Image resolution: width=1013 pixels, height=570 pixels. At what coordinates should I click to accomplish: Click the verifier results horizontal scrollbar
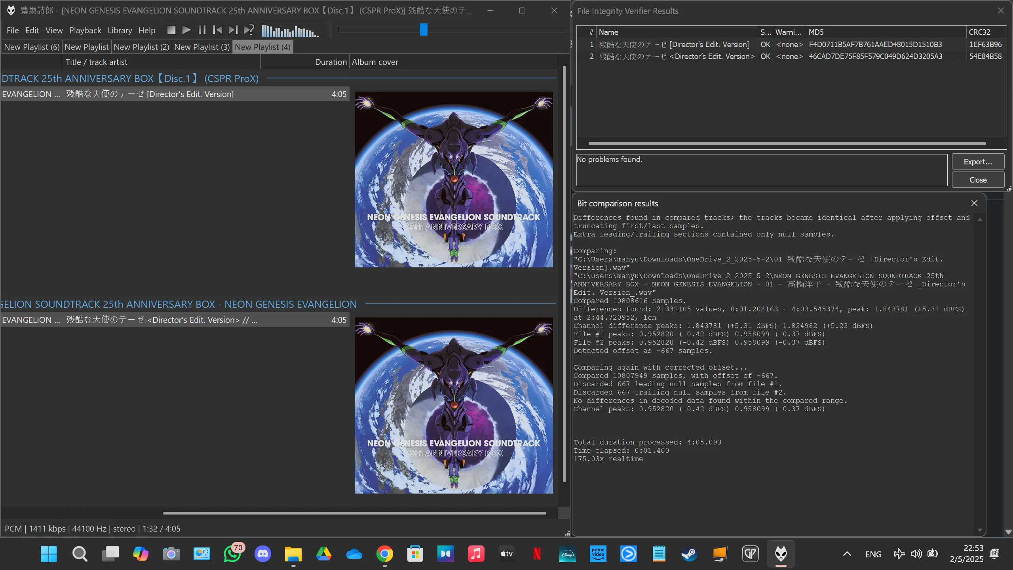coord(787,143)
